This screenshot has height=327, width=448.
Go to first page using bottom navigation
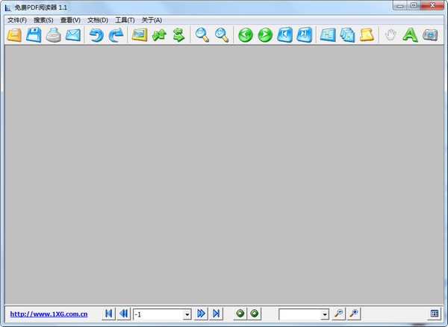pos(108,314)
